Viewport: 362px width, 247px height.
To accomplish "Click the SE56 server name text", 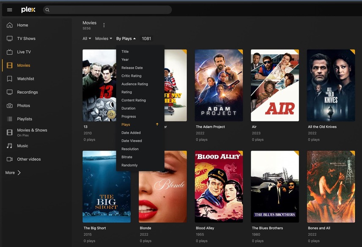I will point(87,28).
